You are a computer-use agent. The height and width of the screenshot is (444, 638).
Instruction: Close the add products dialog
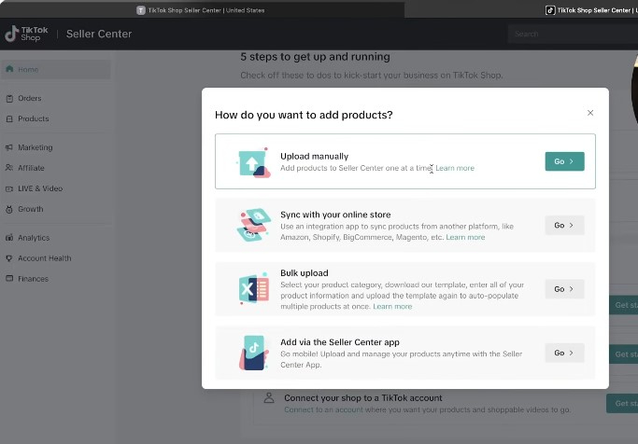pos(590,113)
